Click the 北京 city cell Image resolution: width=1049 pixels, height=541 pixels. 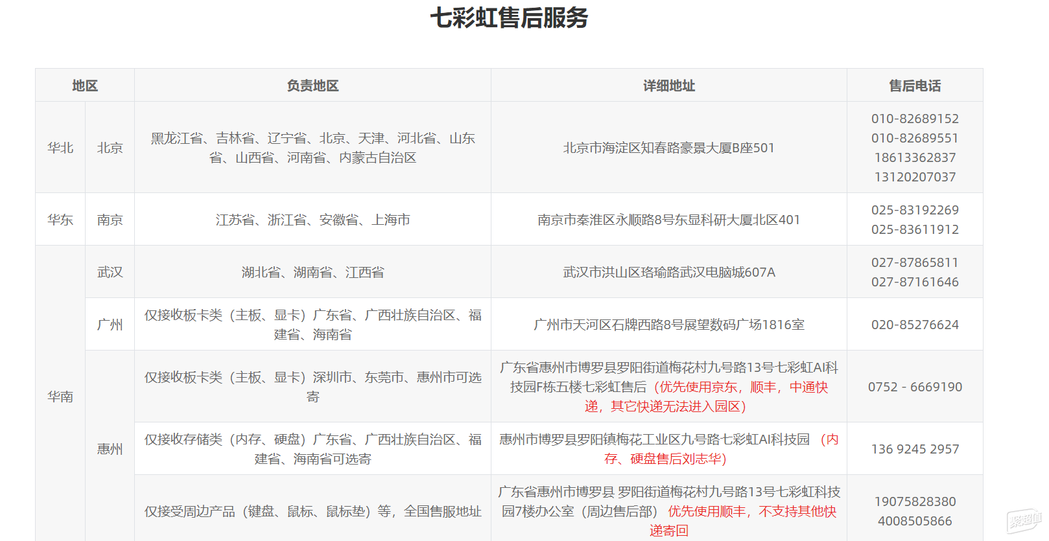pos(110,148)
